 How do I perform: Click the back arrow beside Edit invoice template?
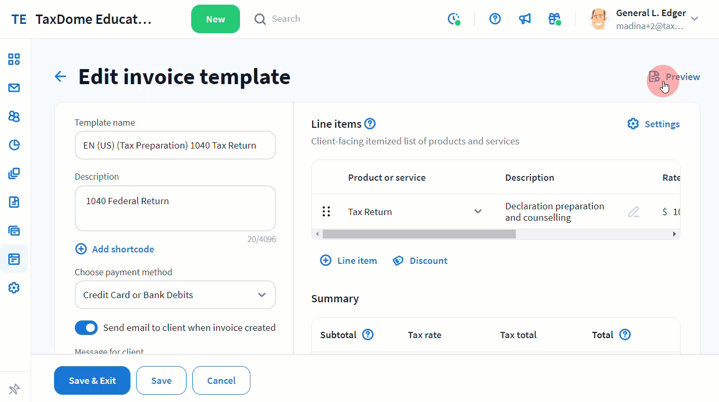(x=61, y=77)
